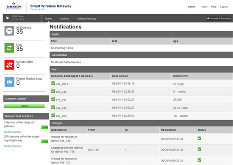This screenshot has width=233, height=165.
Task: Click the Logout link
Action: coord(224,7)
